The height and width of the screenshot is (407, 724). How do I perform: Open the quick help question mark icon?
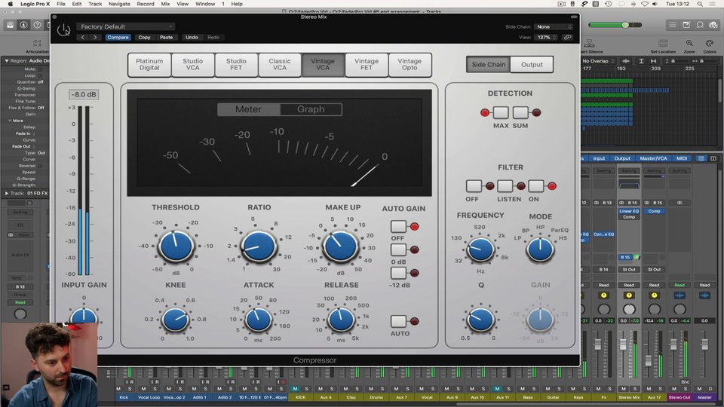pyautogui.click(x=37, y=25)
